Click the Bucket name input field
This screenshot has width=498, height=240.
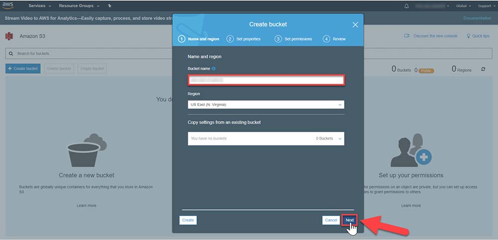pos(265,80)
